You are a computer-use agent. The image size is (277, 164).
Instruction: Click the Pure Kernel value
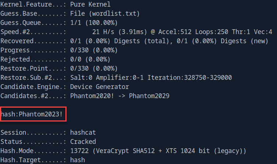click(x=90, y=5)
